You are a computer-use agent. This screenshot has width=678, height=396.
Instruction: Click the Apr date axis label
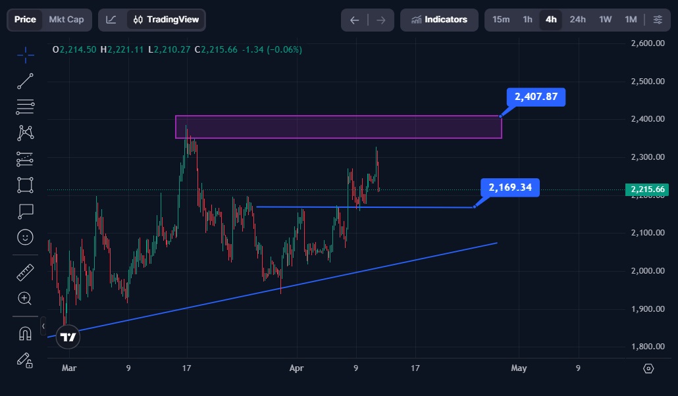pos(297,368)
